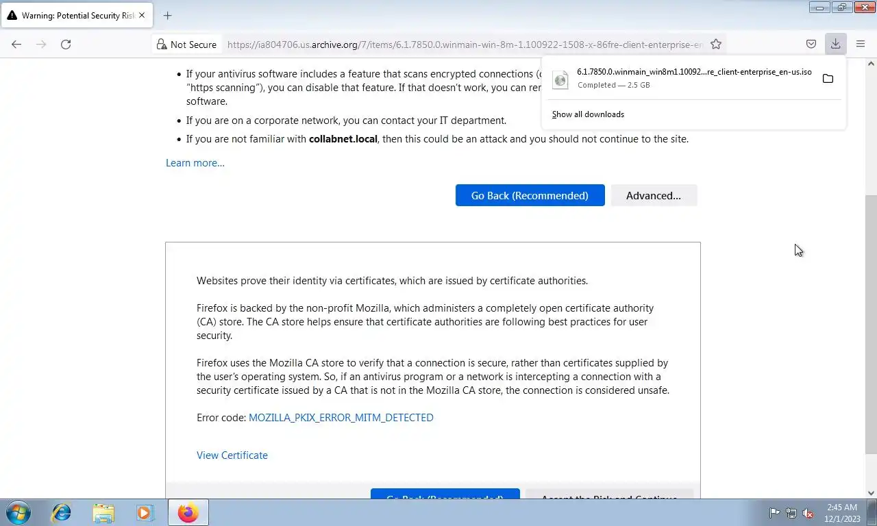
Task: Click the Advanced... button
Action: [654, 195]
